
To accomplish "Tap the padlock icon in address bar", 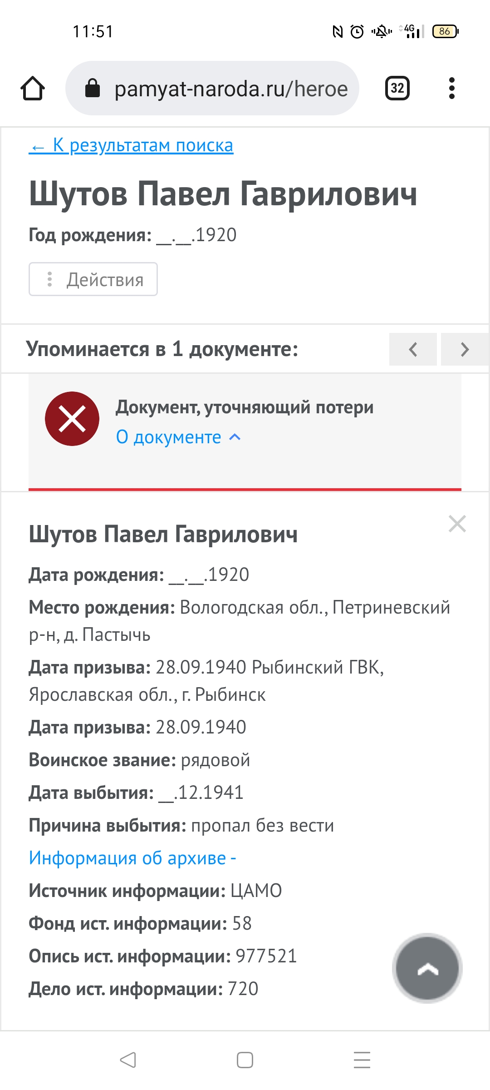I will pyautogui.click(x=93, y=88).
